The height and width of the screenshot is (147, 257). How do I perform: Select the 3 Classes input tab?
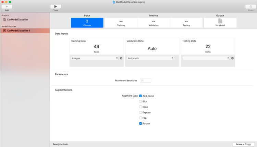pyautogui.click(x=87, y=23)
